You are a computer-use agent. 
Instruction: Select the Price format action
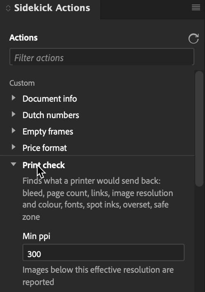pyautogui.click(x=45, y=148)
